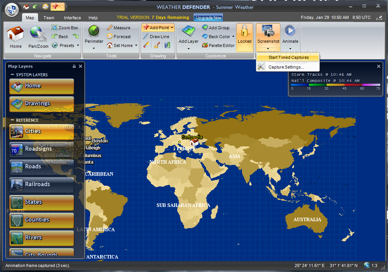
Task: Toggle the City Bounds layer
Action: [x=42, y=252]
